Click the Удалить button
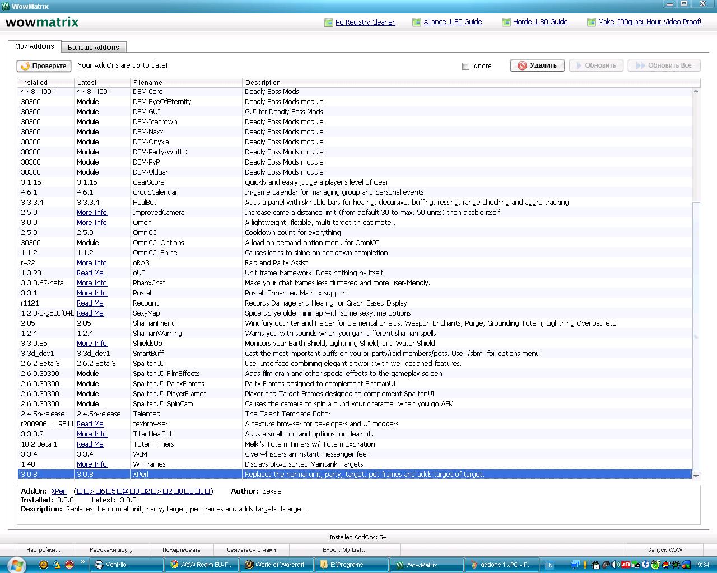The height and width of the screenshot is (573, 717). click(x=537, y=65)
